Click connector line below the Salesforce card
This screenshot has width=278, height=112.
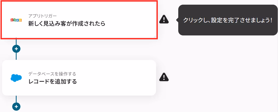[16, 99]
